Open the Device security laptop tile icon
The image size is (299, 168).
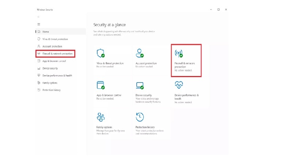[140, 85]
